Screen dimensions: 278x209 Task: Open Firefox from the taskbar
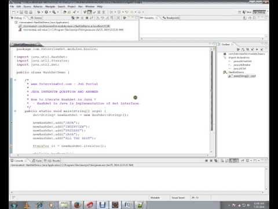tap(78, 205)
